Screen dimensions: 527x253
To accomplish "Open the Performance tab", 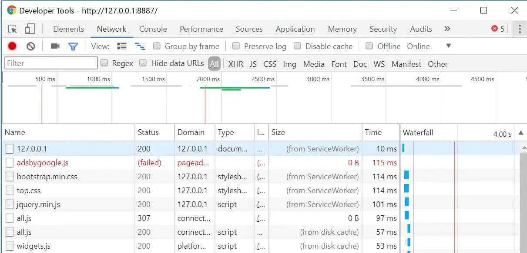I will tap(201, 29).
